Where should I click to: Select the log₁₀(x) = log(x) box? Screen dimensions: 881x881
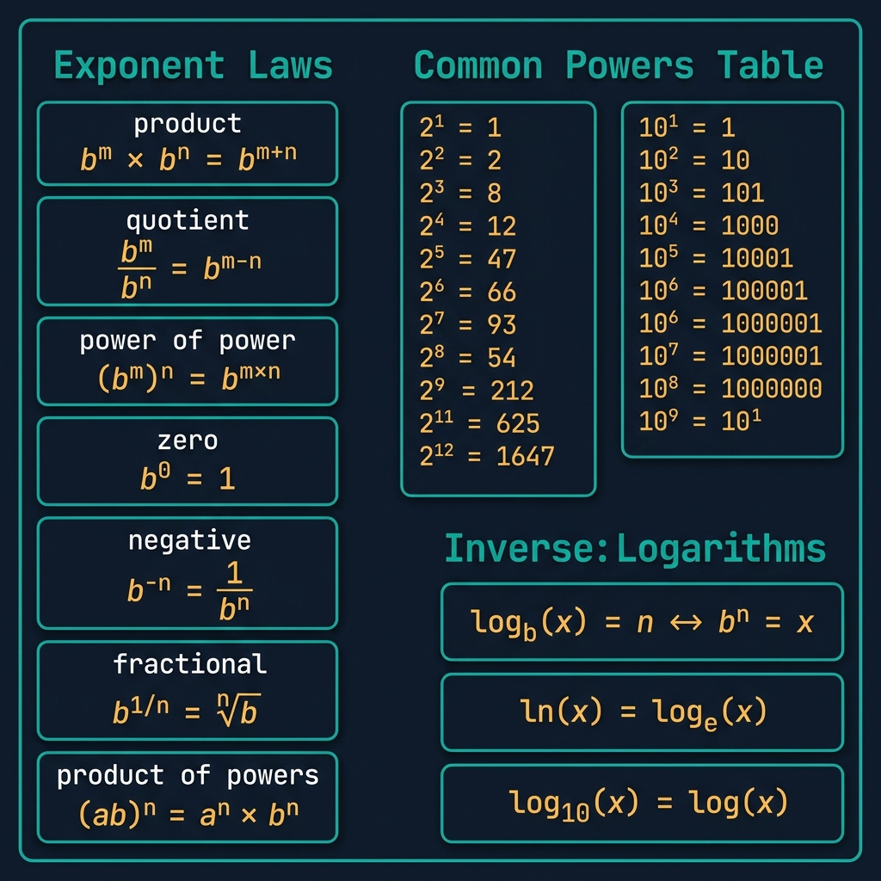tap(642, 803)
